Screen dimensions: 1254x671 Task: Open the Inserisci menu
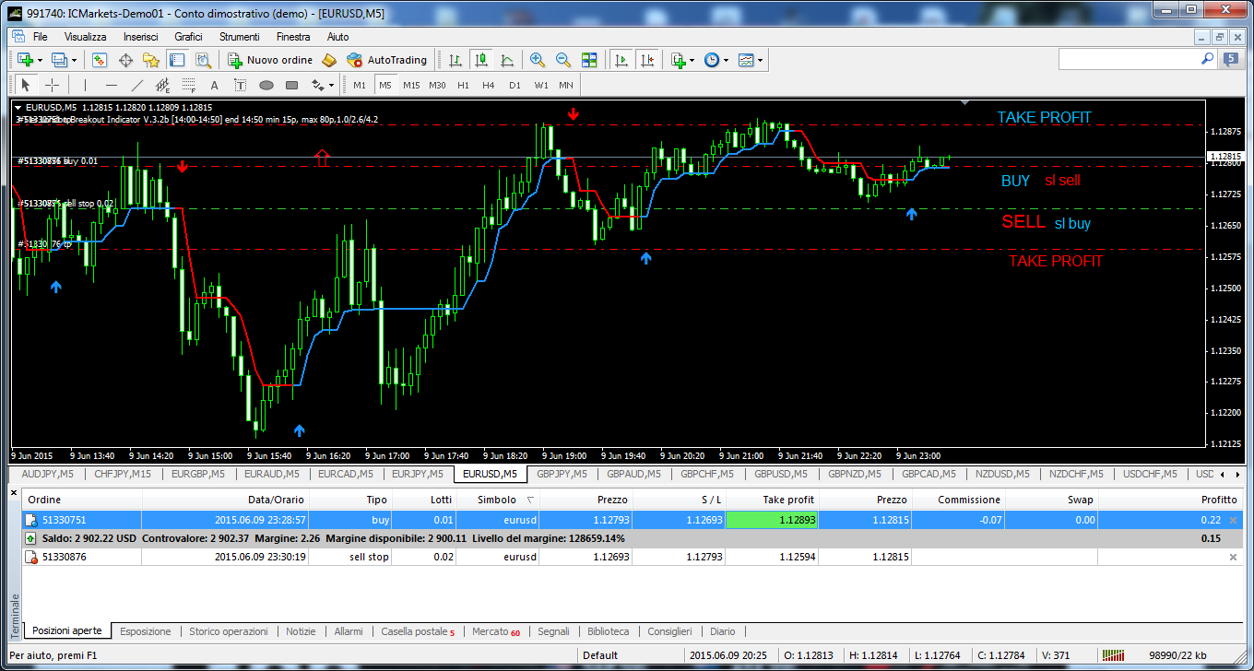click(140, 37)
